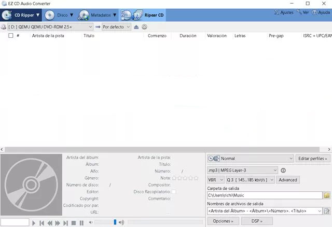Image resolution: width=332 pixels, height=227 pixels.
Task: Sort by Artista de la pista column
Action: click(x=48, y=36)
